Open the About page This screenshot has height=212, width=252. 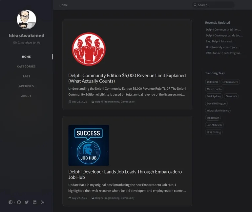click(26, 96)
